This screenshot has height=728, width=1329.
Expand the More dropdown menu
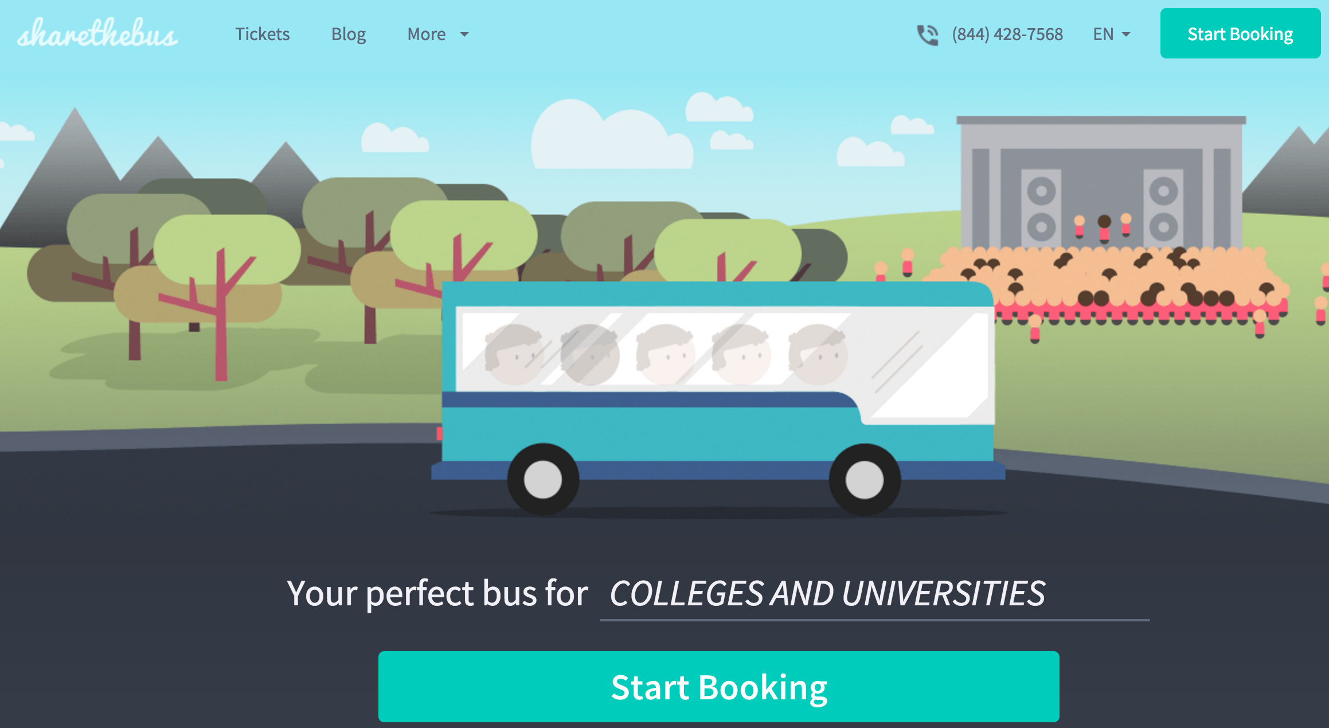coord(438,34)
